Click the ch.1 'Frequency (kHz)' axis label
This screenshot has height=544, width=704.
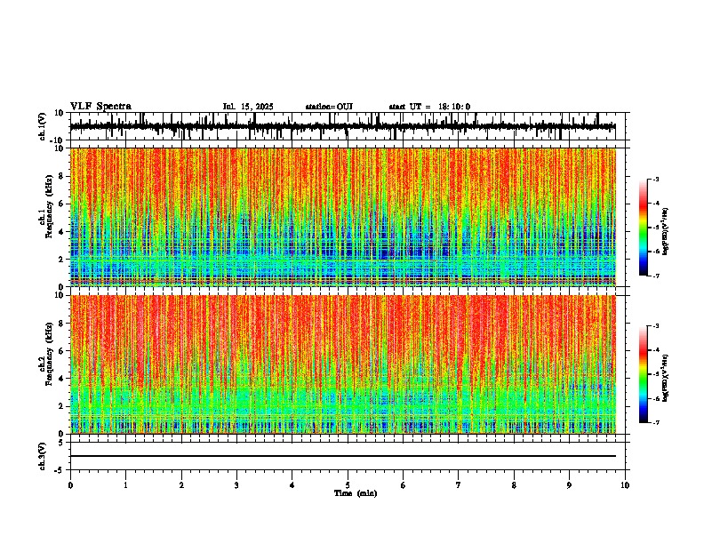50,206
